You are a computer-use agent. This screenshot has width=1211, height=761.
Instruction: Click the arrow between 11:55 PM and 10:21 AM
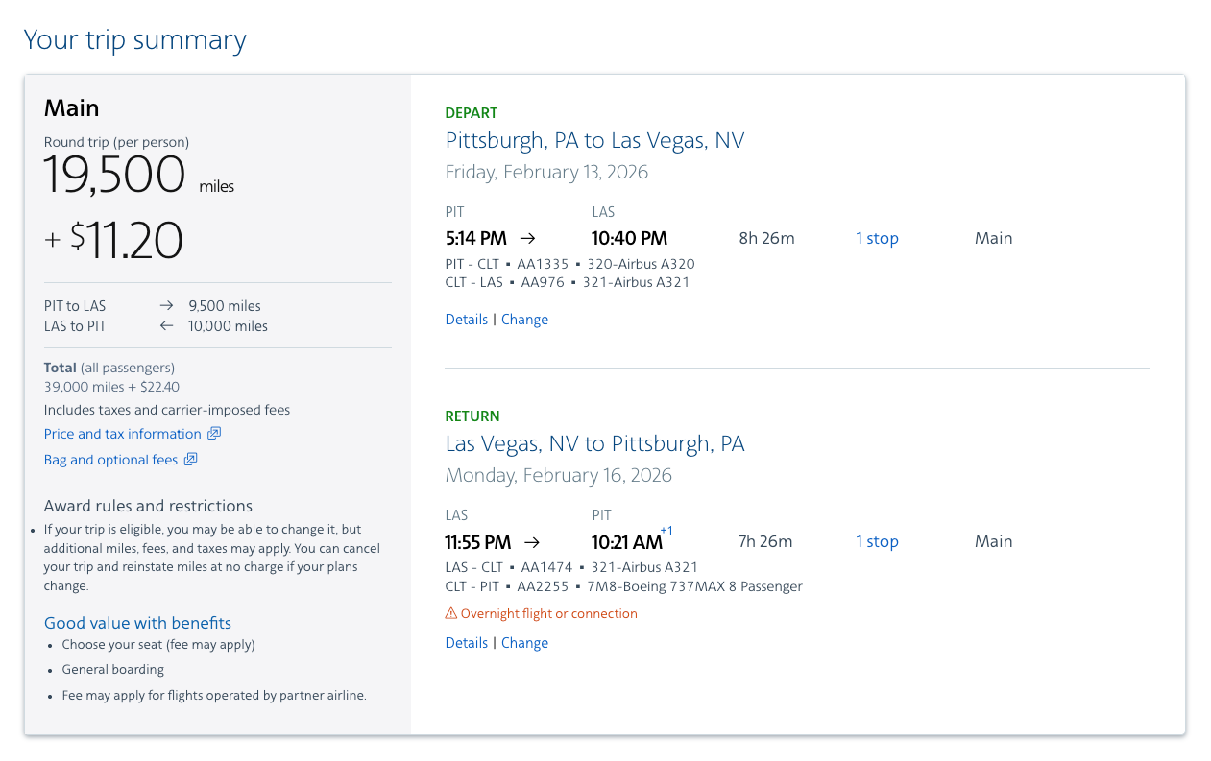[x=531, y=541]
